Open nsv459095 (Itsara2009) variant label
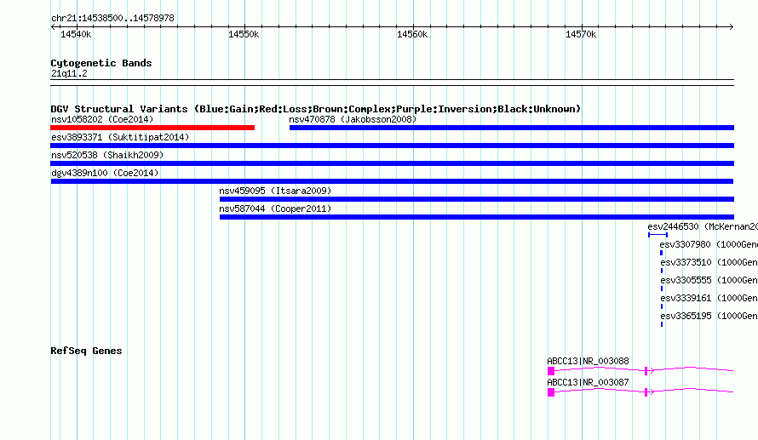Screen dimensions: 758x440 tap(275, 191)
